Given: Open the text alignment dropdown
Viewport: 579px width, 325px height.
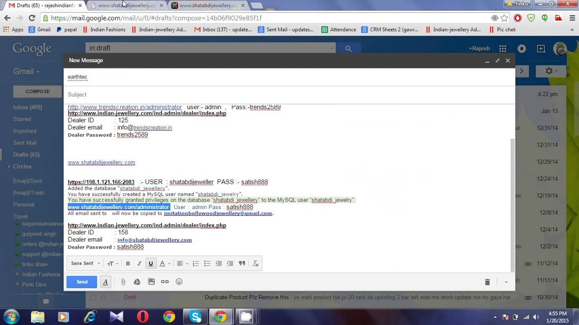Looking at the screenshot, I should tap(182, 264).
